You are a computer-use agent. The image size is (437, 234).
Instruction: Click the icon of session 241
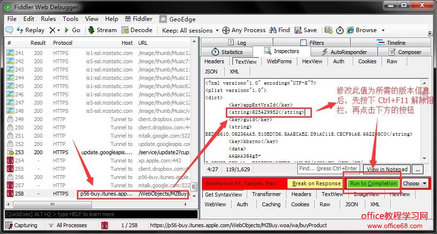click(x=10, y=53)
